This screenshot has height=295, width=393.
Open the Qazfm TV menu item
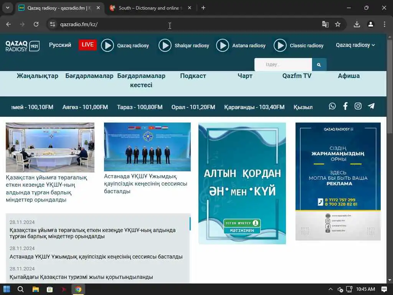(x=297, y=76)
